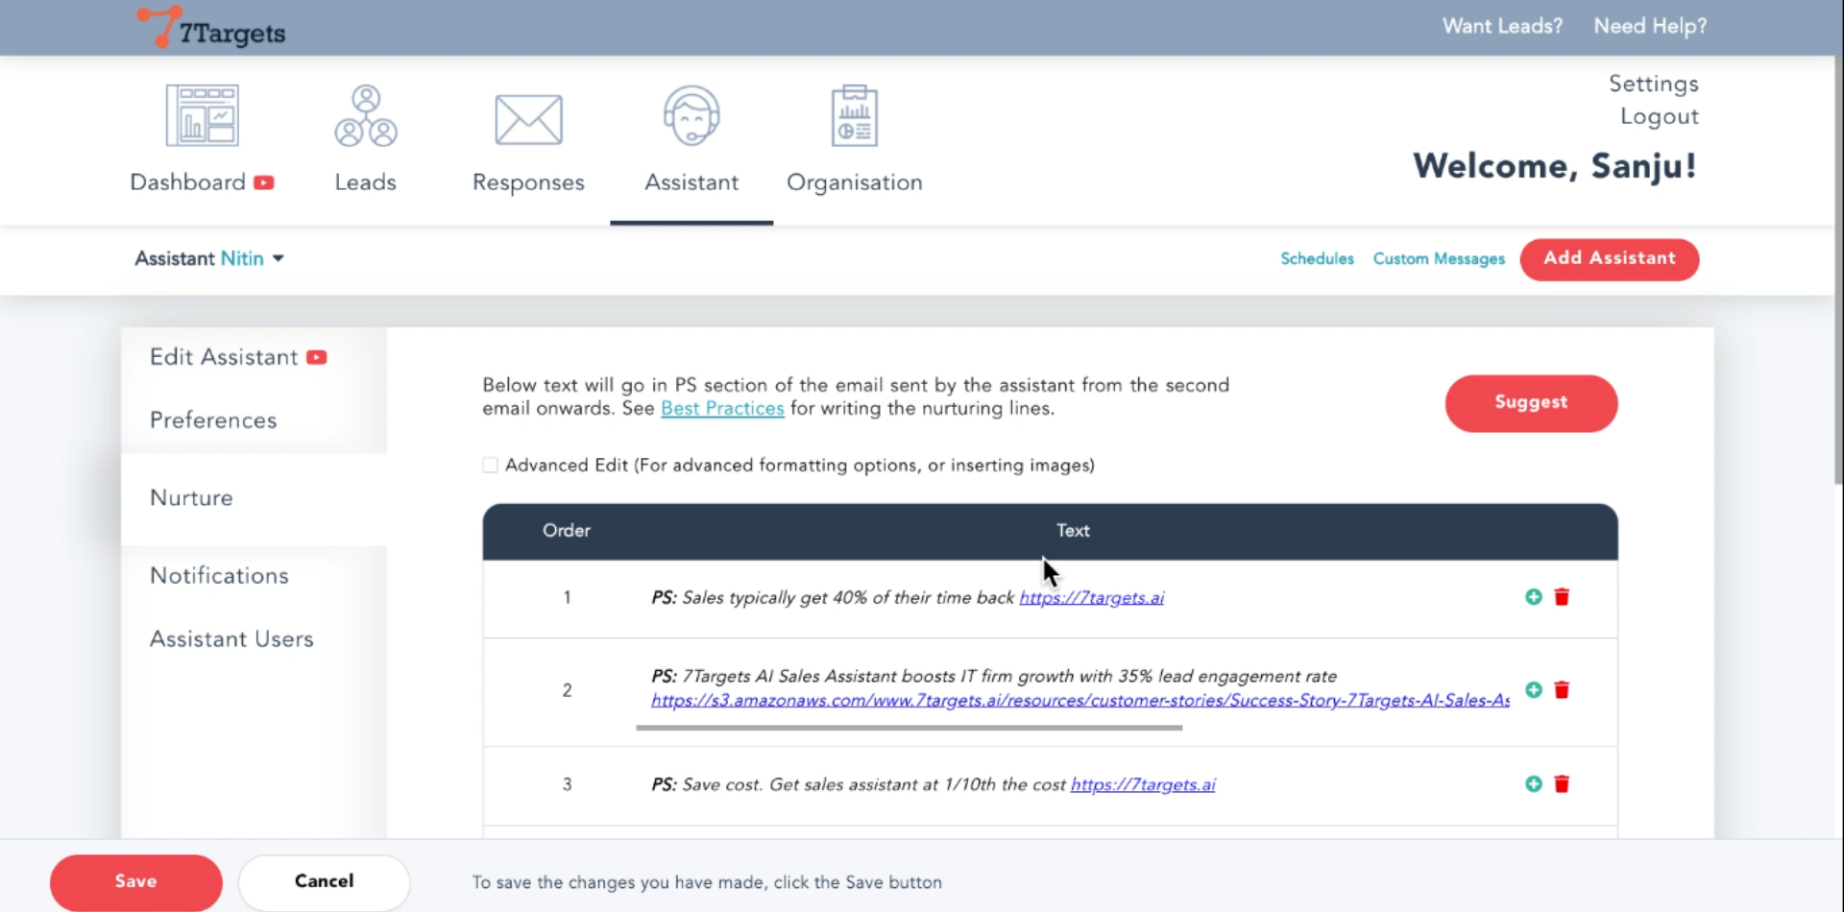
Task: Play the Edit Assistant video icon
Action: click(317, 357)
